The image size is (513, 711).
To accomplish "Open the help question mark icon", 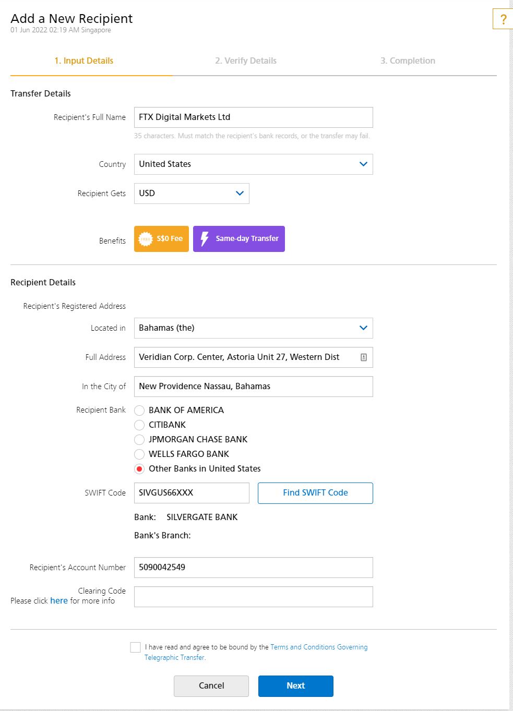I will [503, 19].
